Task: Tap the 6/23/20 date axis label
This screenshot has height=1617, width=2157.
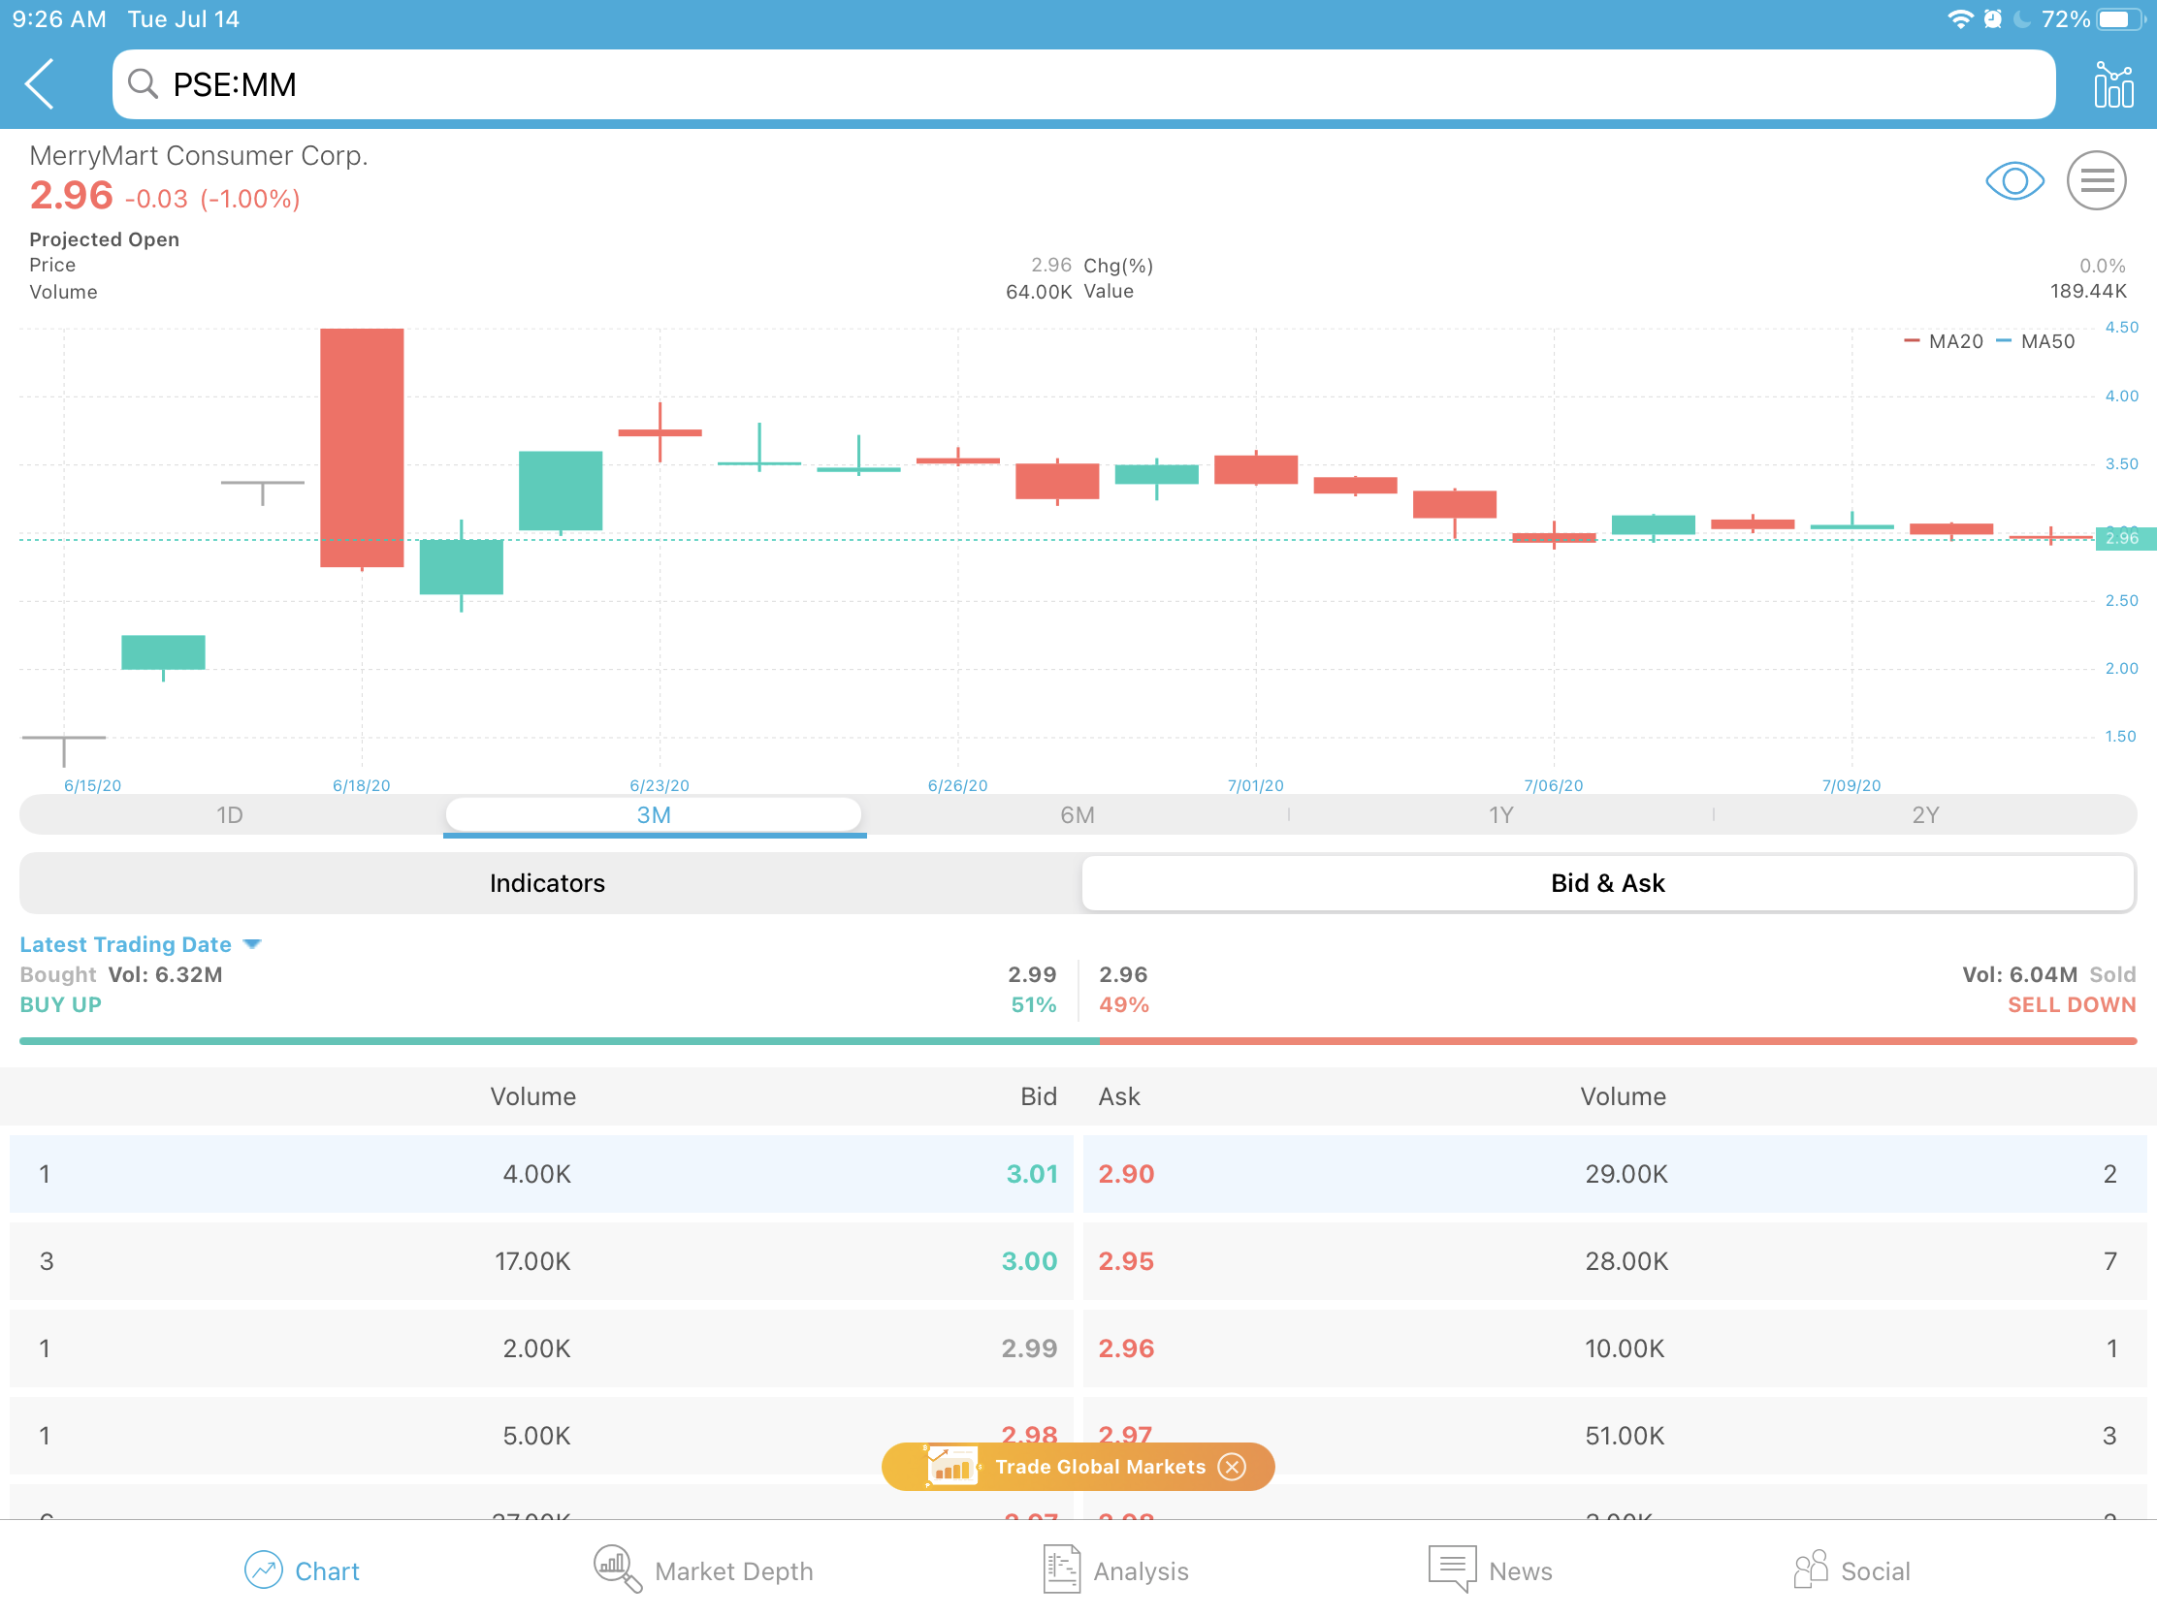Action: 660,785
